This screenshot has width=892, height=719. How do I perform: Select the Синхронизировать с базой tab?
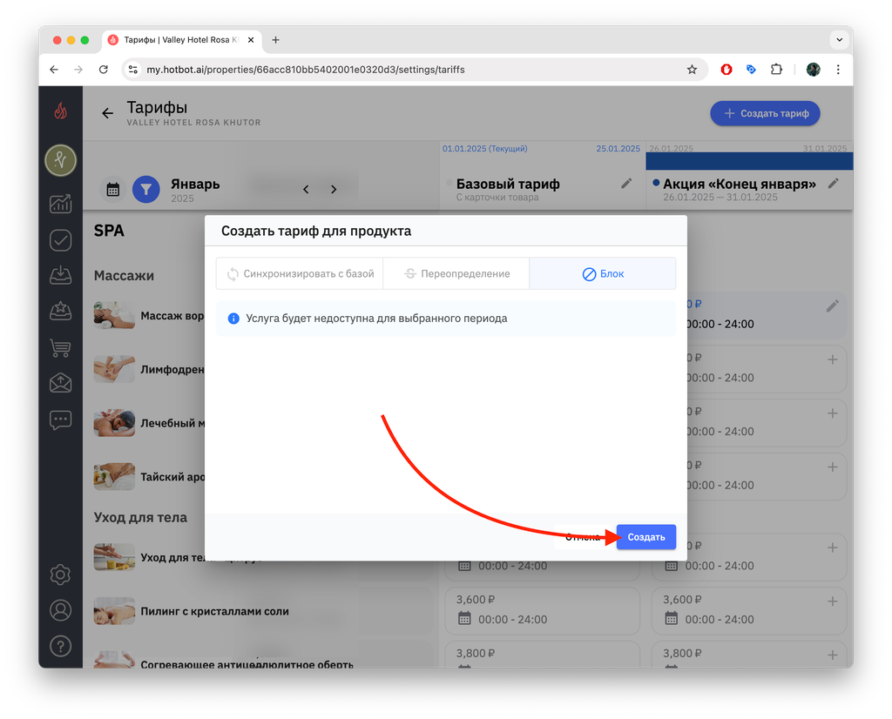300,273
